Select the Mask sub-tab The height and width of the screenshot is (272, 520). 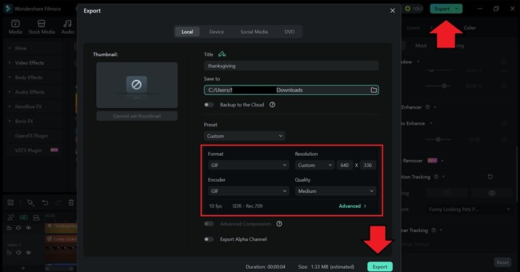click(x=421, y=45)
